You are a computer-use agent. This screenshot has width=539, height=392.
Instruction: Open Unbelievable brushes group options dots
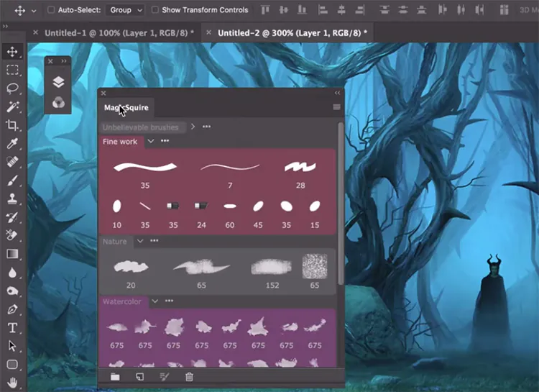coord(206,127)
